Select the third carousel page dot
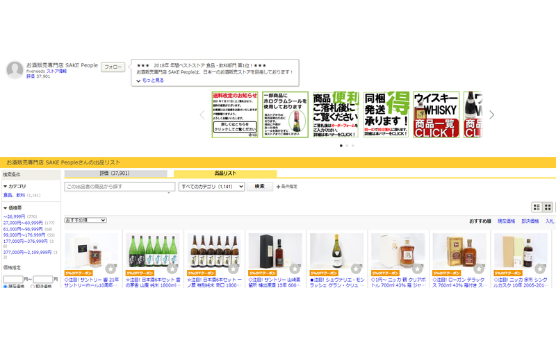 click(x=353, y=146)
